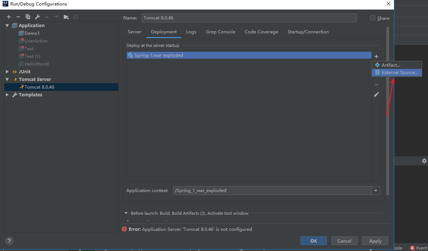Focus the Name input field

click(249, 18)
